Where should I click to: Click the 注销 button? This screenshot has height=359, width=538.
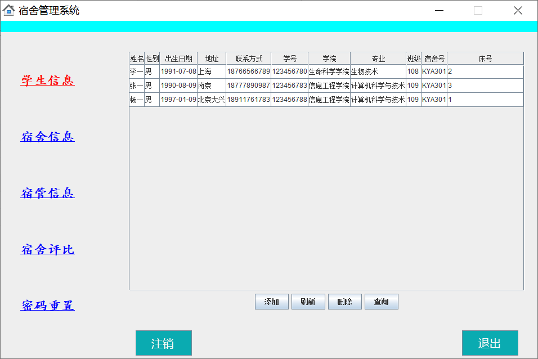click(x=164, y=343)
